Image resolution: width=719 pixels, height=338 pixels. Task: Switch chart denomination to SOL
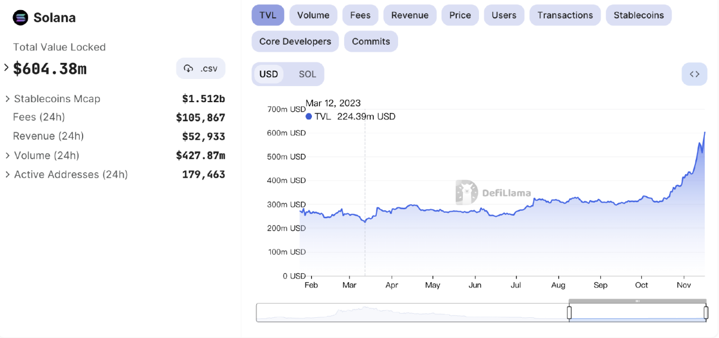pos(307,74)
